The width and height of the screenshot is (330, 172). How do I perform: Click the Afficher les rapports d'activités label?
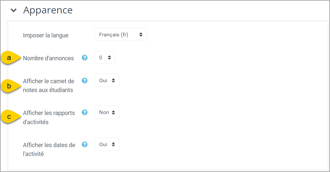pyautogui.click(x=49, y=118)
